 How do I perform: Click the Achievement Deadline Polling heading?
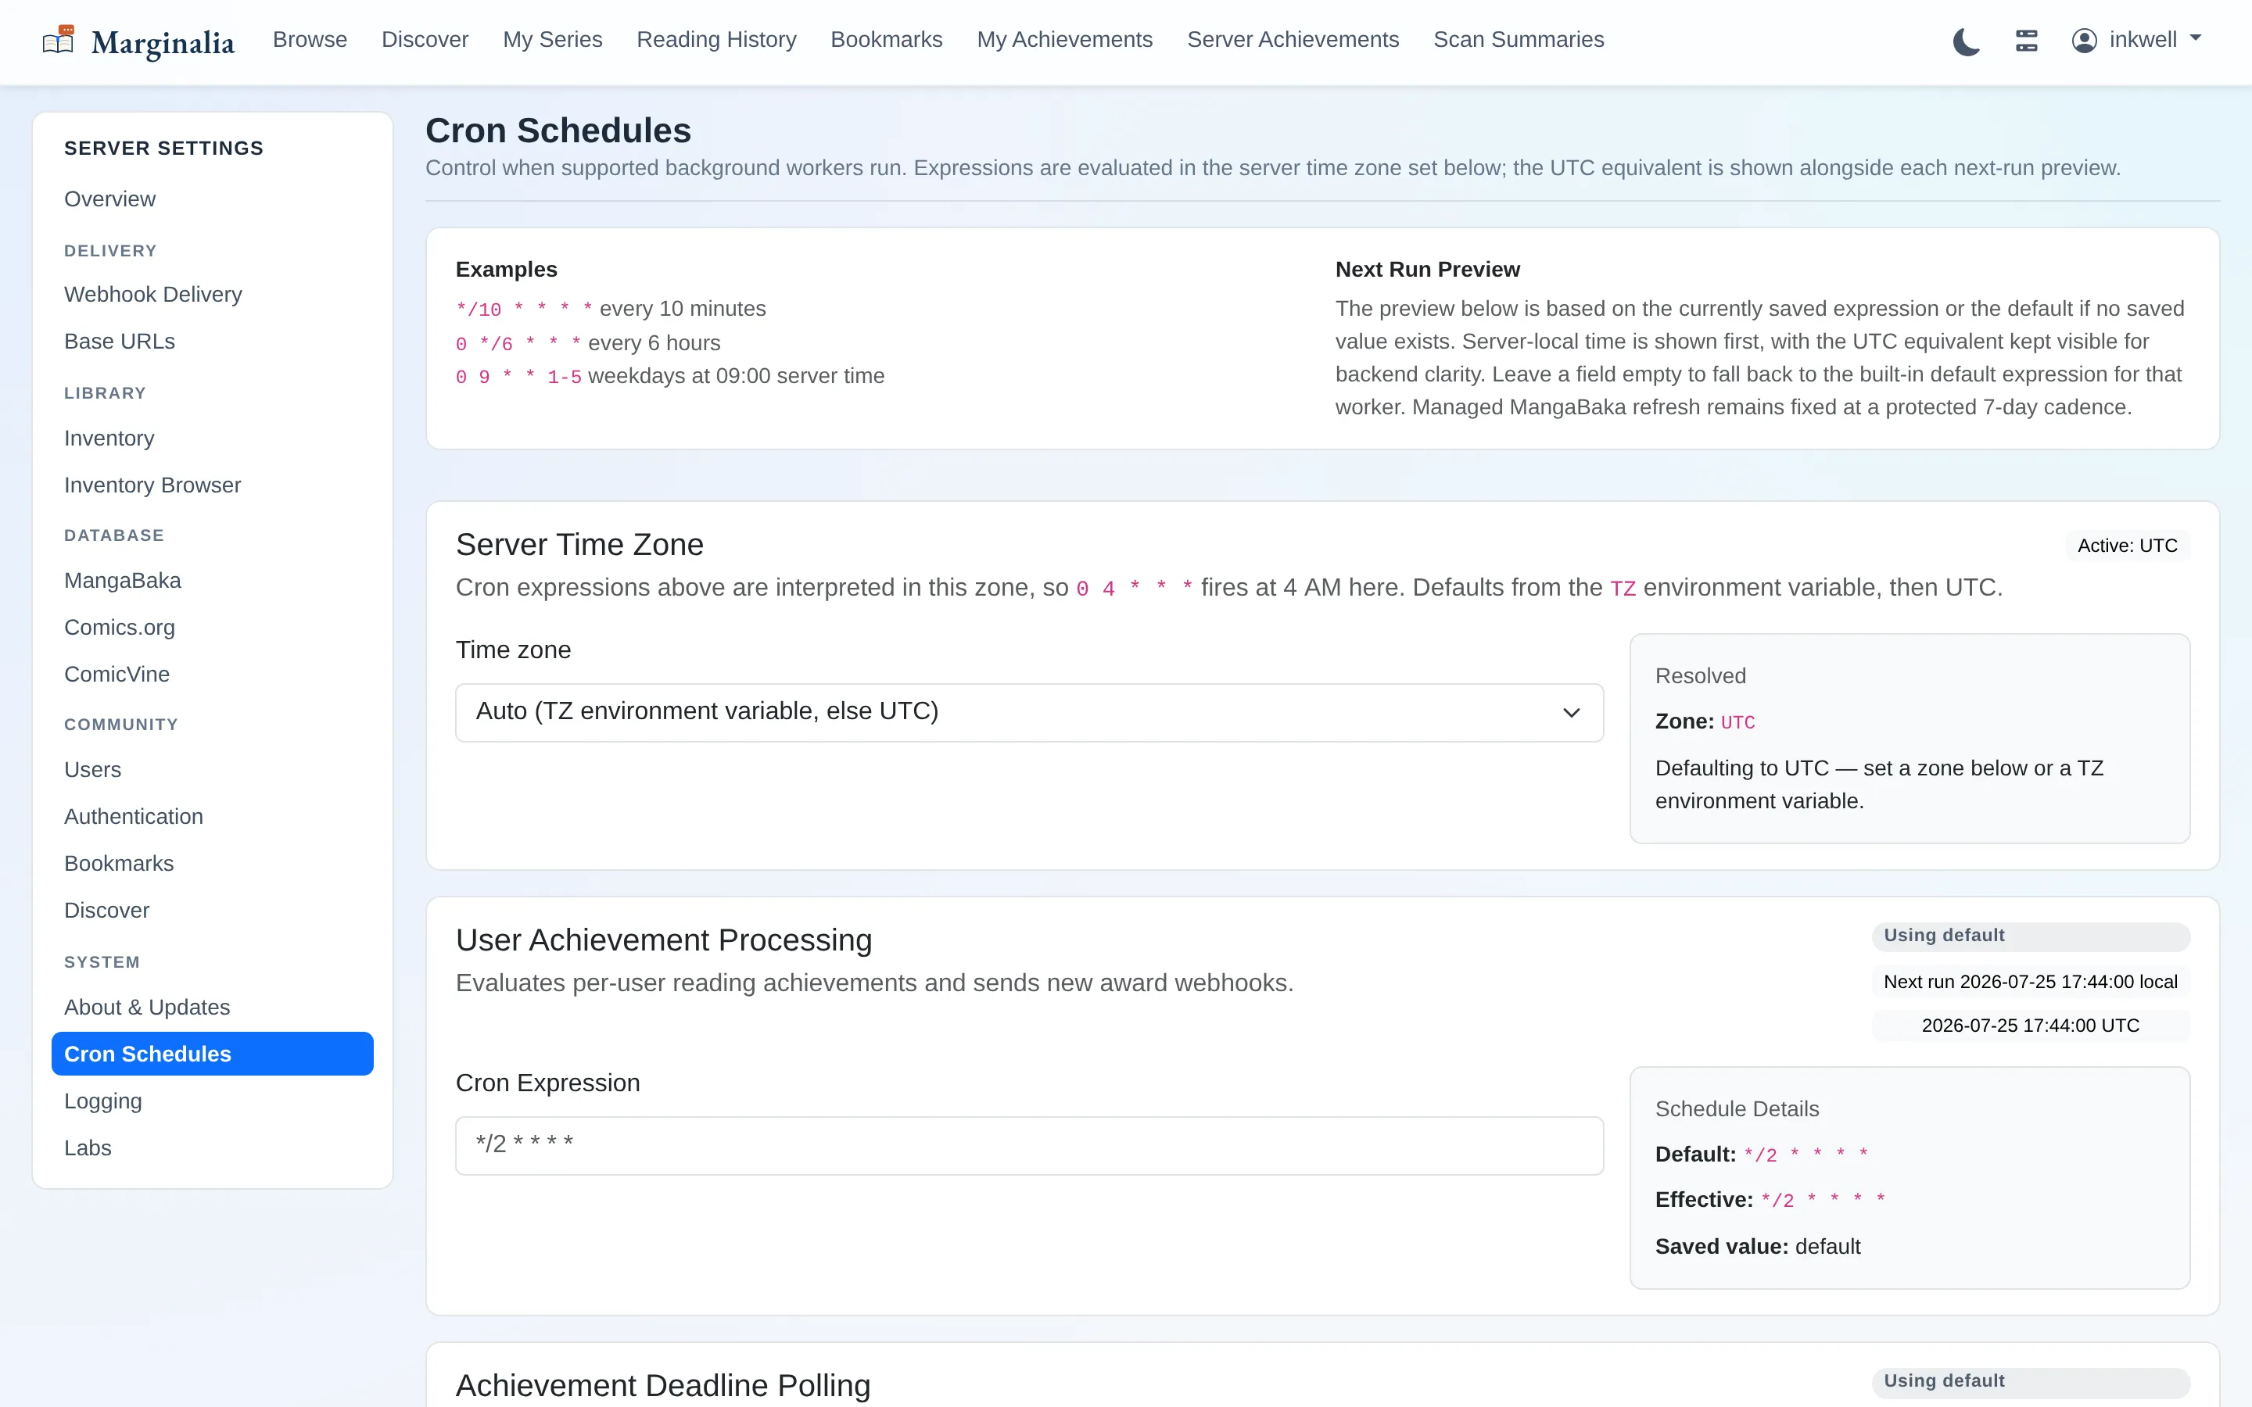pos(664,1386)
